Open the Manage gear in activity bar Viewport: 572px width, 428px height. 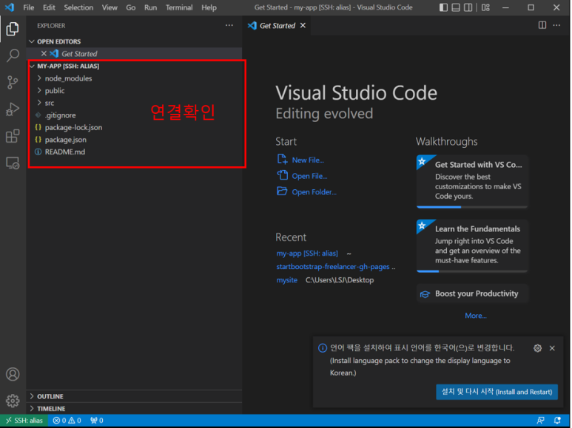pos(13,401)
